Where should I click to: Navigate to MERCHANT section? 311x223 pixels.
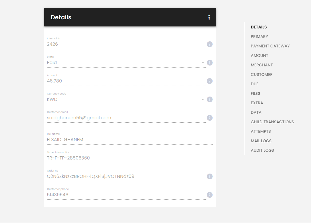[x=262, y=65]
